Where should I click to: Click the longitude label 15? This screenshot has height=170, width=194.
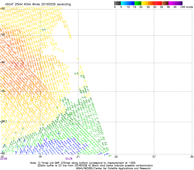(x=2, y=157)
